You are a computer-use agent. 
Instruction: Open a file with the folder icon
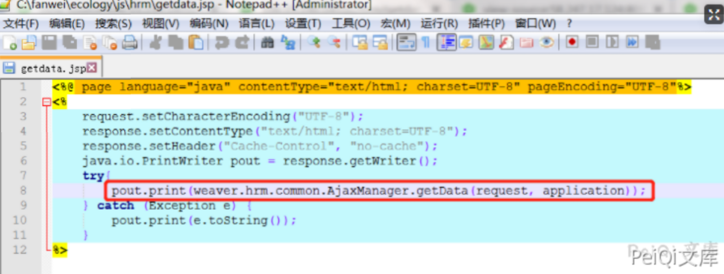tap(28, 43)
